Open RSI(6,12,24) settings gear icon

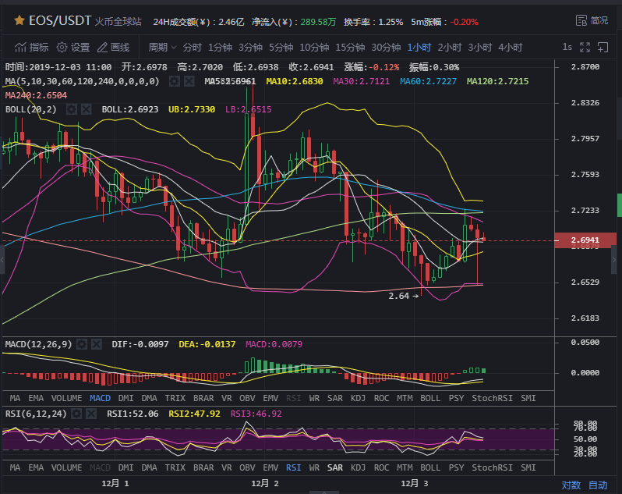(78, 414)
